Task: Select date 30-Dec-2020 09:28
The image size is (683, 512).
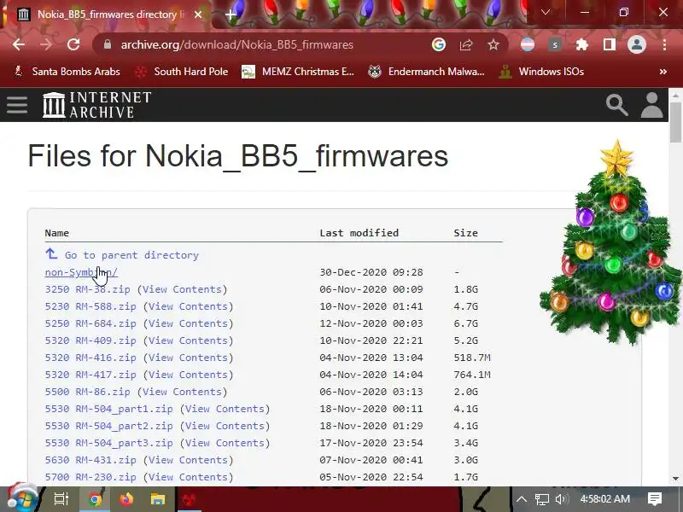Action: click(x=371, y=272)
